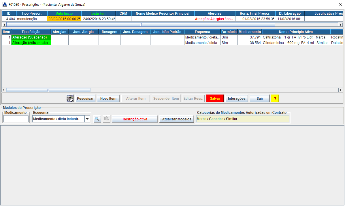
Task: Click the Sair button
Action: tap(260, 99)
